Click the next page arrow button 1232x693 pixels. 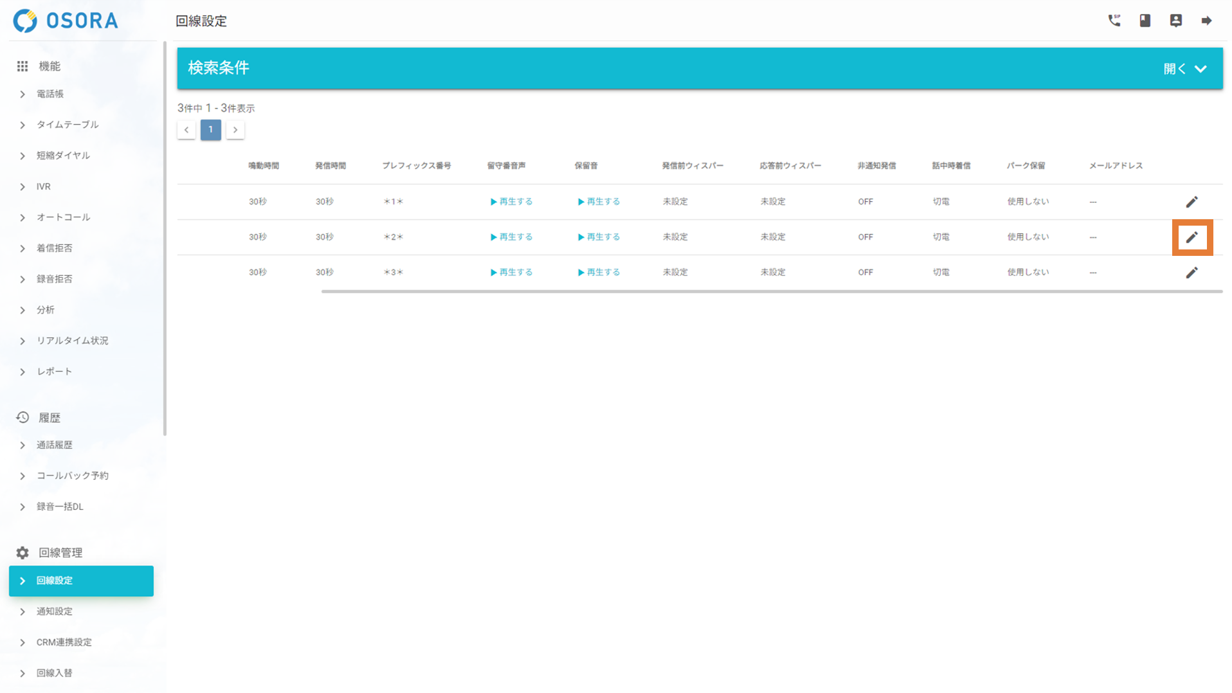[x=235, y=130]
